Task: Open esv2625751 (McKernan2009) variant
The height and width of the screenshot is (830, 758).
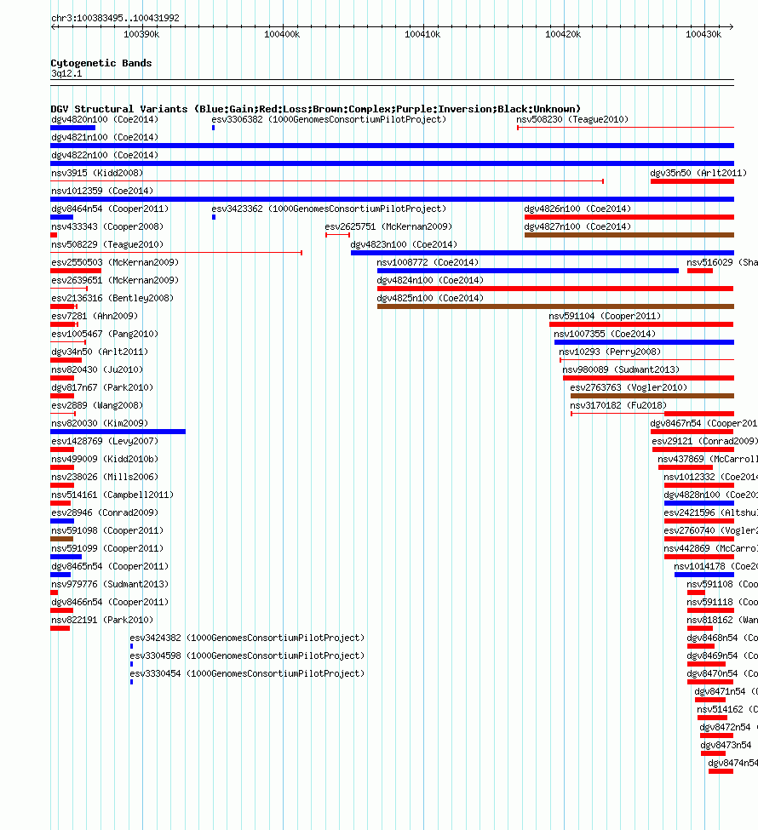Action: 388,226
